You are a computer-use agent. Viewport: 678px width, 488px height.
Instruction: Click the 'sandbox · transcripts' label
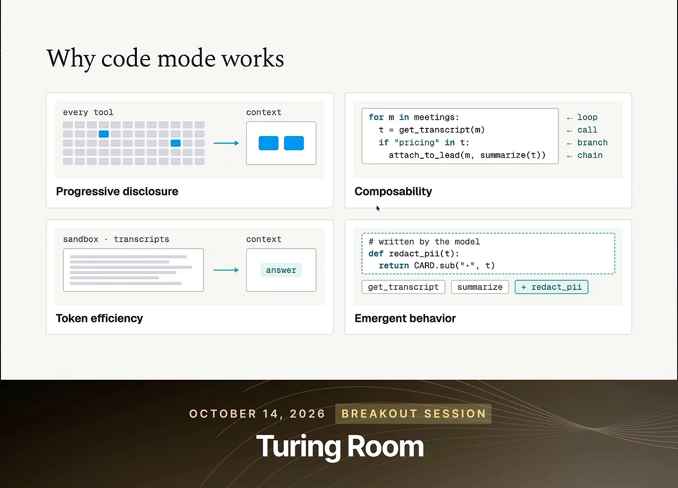[116, 239]
